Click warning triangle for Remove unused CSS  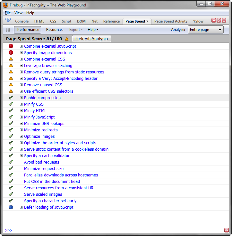11,85
